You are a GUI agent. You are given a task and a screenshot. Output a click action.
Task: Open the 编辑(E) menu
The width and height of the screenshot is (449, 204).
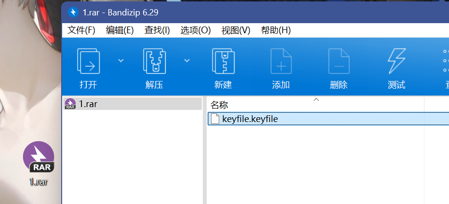point(120,30)
